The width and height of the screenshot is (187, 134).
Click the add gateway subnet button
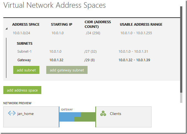point(67,70)
